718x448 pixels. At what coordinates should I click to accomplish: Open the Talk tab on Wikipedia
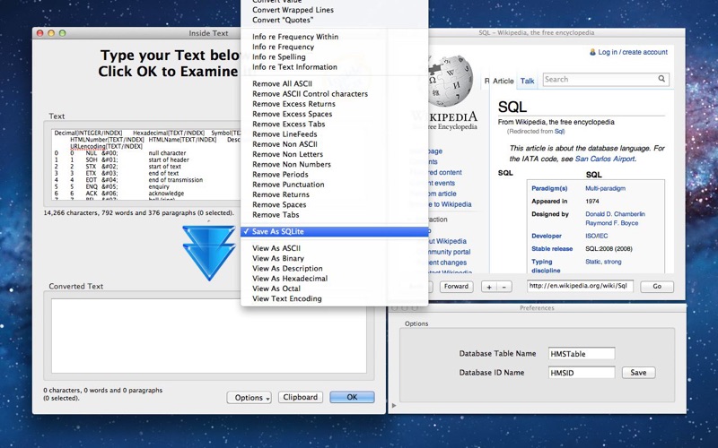(x=527, y=81)
